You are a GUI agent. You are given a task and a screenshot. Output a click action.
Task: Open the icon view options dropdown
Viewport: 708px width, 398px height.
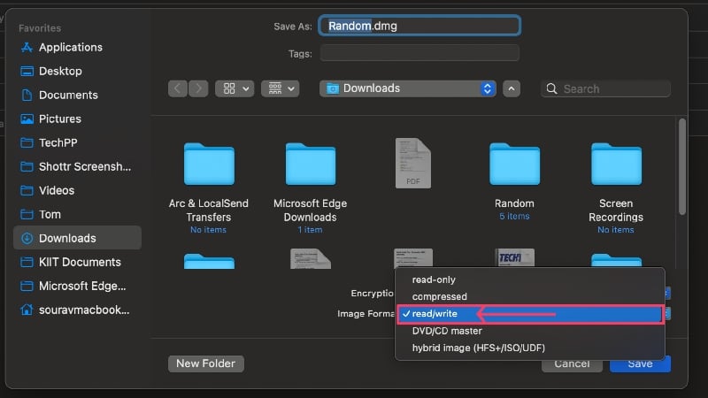click(x=235, y=88)
